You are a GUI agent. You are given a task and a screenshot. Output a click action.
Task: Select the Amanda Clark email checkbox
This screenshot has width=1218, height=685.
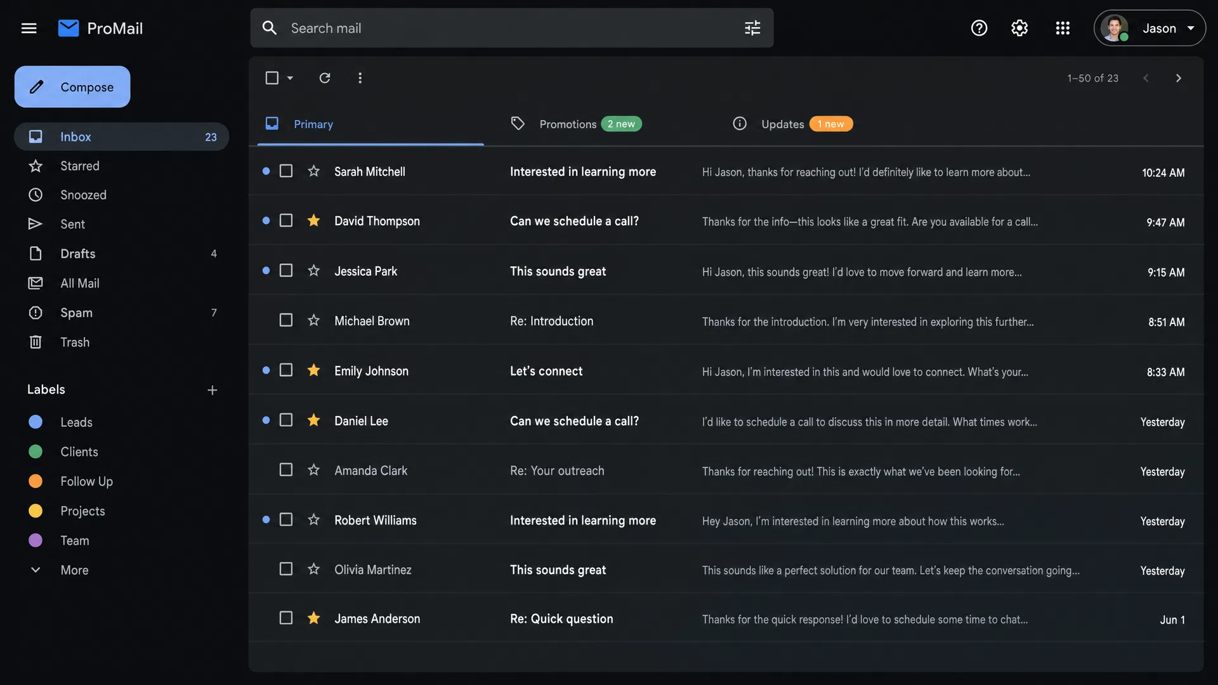(286, 470)
